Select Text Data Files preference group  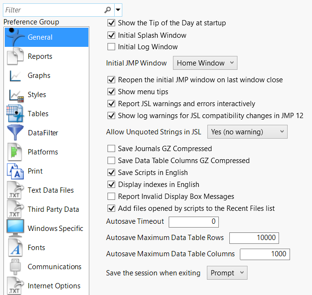(51, 190)
